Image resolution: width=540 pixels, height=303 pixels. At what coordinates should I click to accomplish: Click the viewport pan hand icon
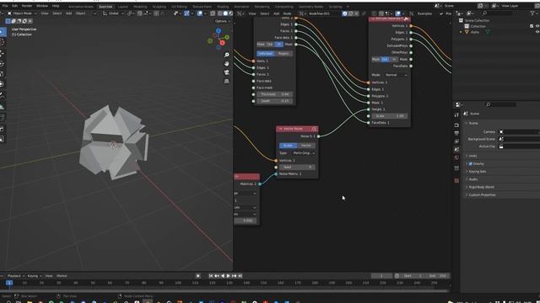pyautogui.click(x=227, y=64)
